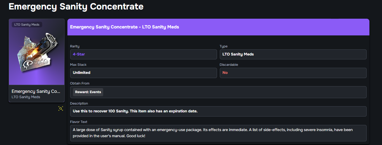
Task: Click the LTO Sanity Meds badge on the card
Action: coord(27,25)
